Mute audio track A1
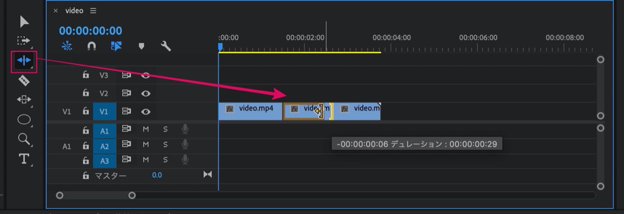 146,130
